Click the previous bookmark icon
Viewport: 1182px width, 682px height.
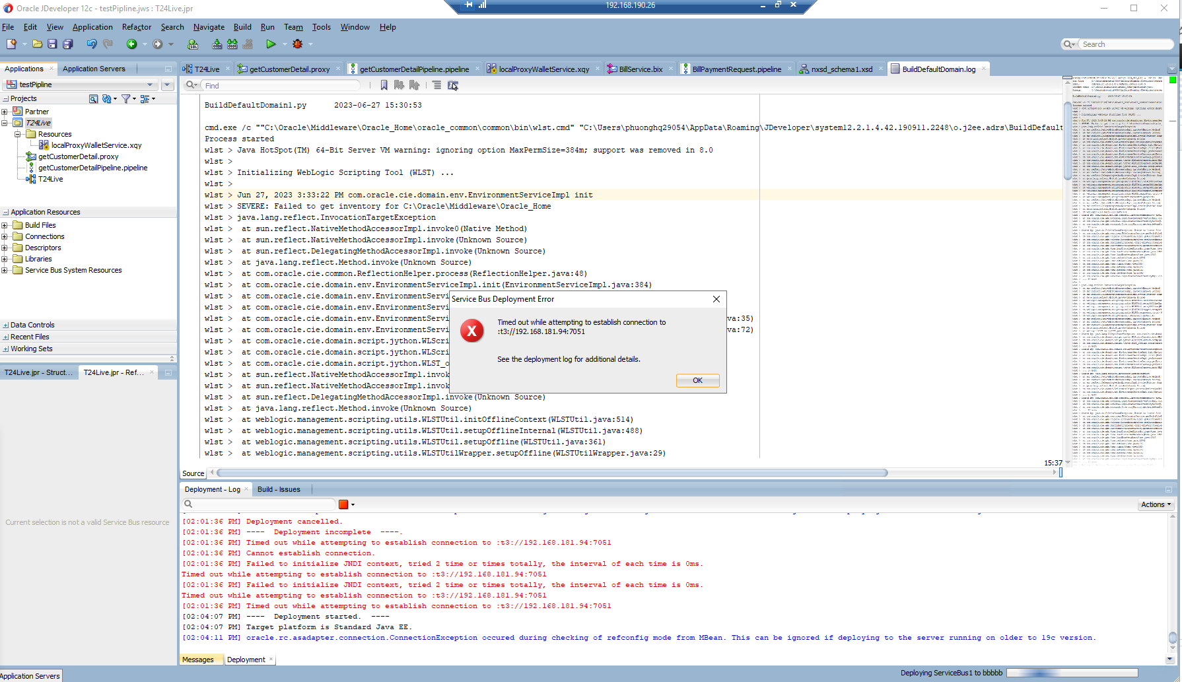pyautogui.click(x=414, y=85)
